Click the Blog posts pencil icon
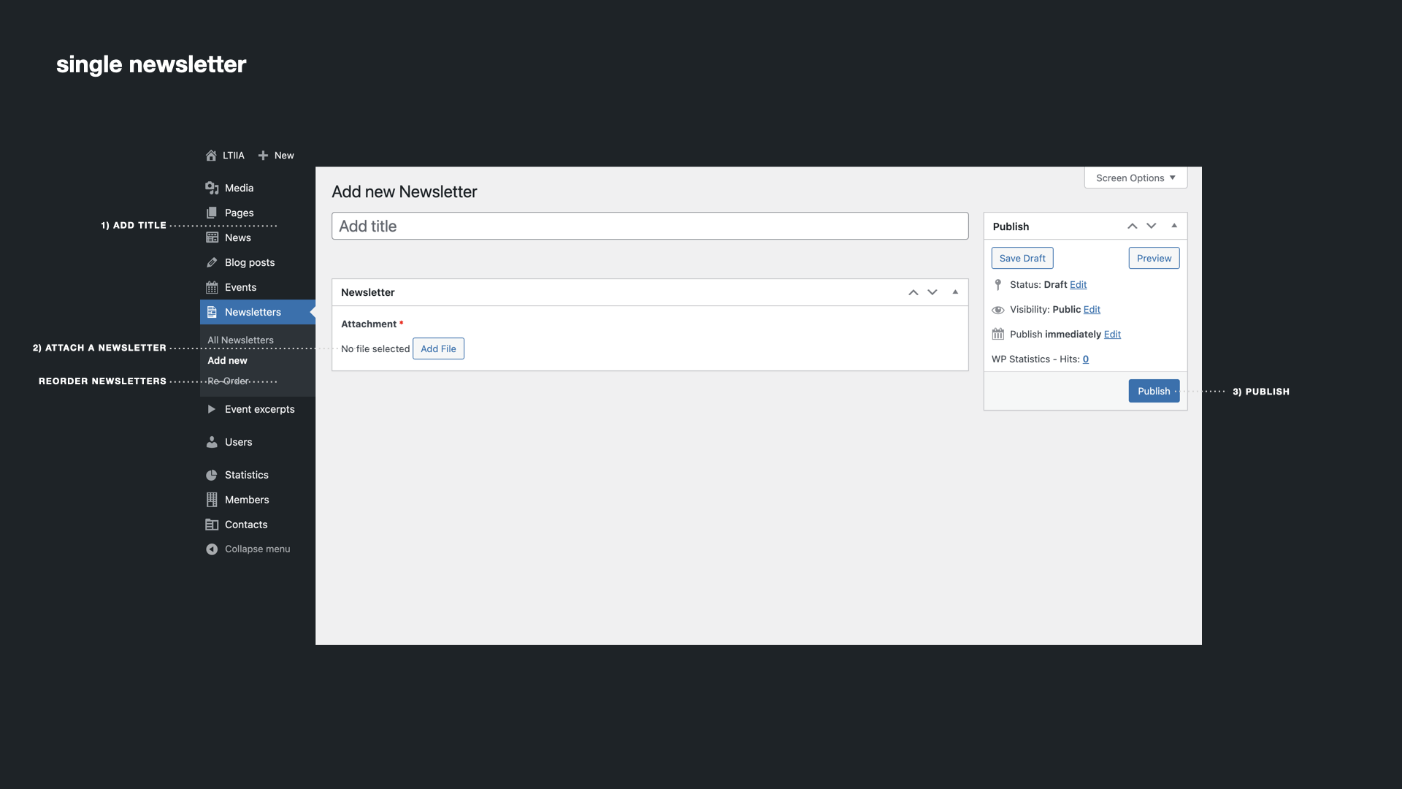Viewport: 1402px width, 789px height. coord(212,262)
